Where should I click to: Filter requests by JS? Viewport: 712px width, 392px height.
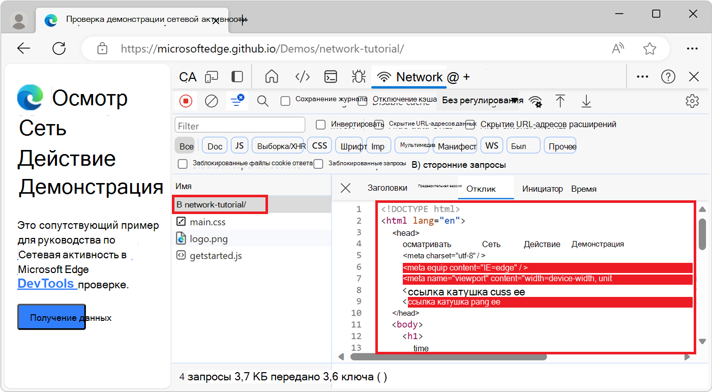coord(240,146)
